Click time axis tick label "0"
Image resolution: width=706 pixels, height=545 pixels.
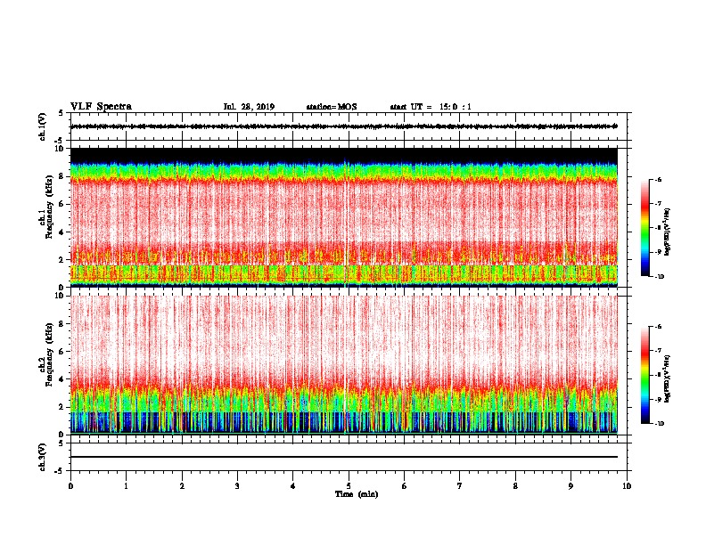click(70, 486)
